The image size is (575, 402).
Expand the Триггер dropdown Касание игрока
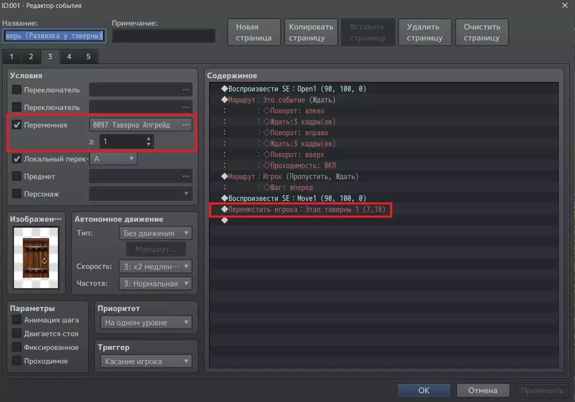coord(146,361)
